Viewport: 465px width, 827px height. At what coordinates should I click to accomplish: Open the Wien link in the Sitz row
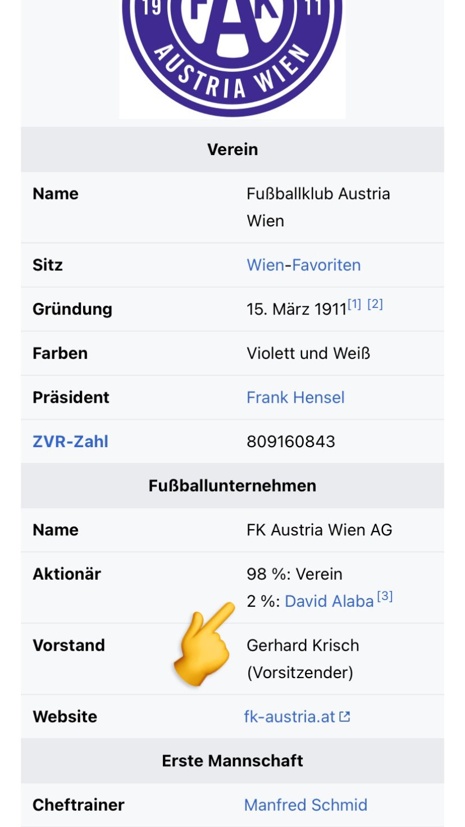[265, 265]
